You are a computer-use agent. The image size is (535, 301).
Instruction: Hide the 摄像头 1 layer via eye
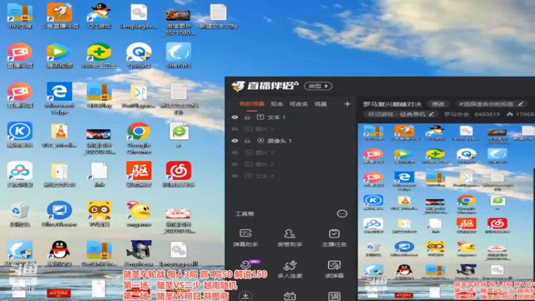point(235,140)
